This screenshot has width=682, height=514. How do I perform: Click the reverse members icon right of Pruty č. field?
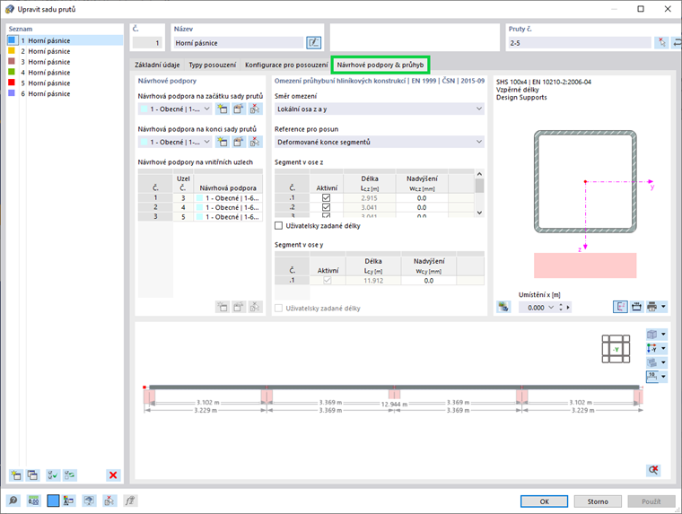point(677,43)
